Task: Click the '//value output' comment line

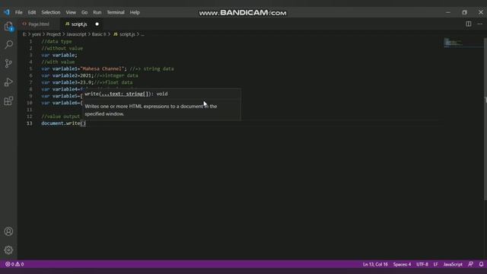Action: [x=61, y=116]
